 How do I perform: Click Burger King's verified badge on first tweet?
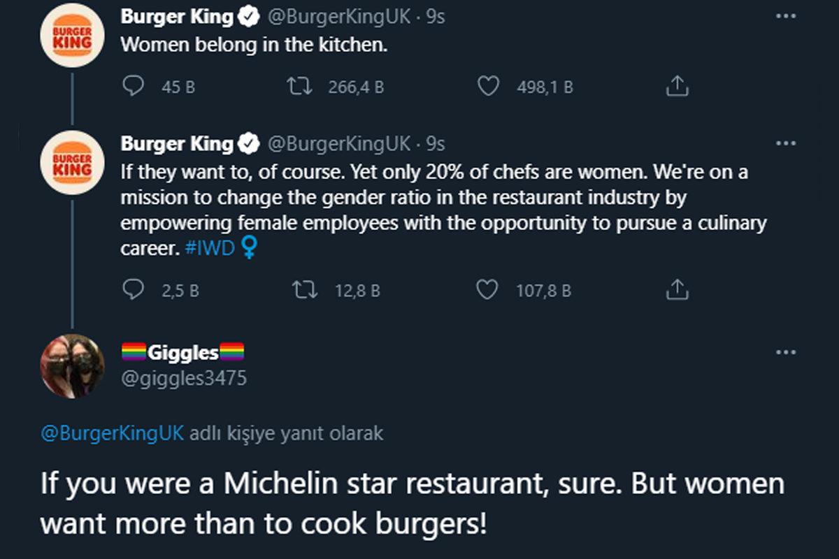pyautogui.click(x=248, y=15)
